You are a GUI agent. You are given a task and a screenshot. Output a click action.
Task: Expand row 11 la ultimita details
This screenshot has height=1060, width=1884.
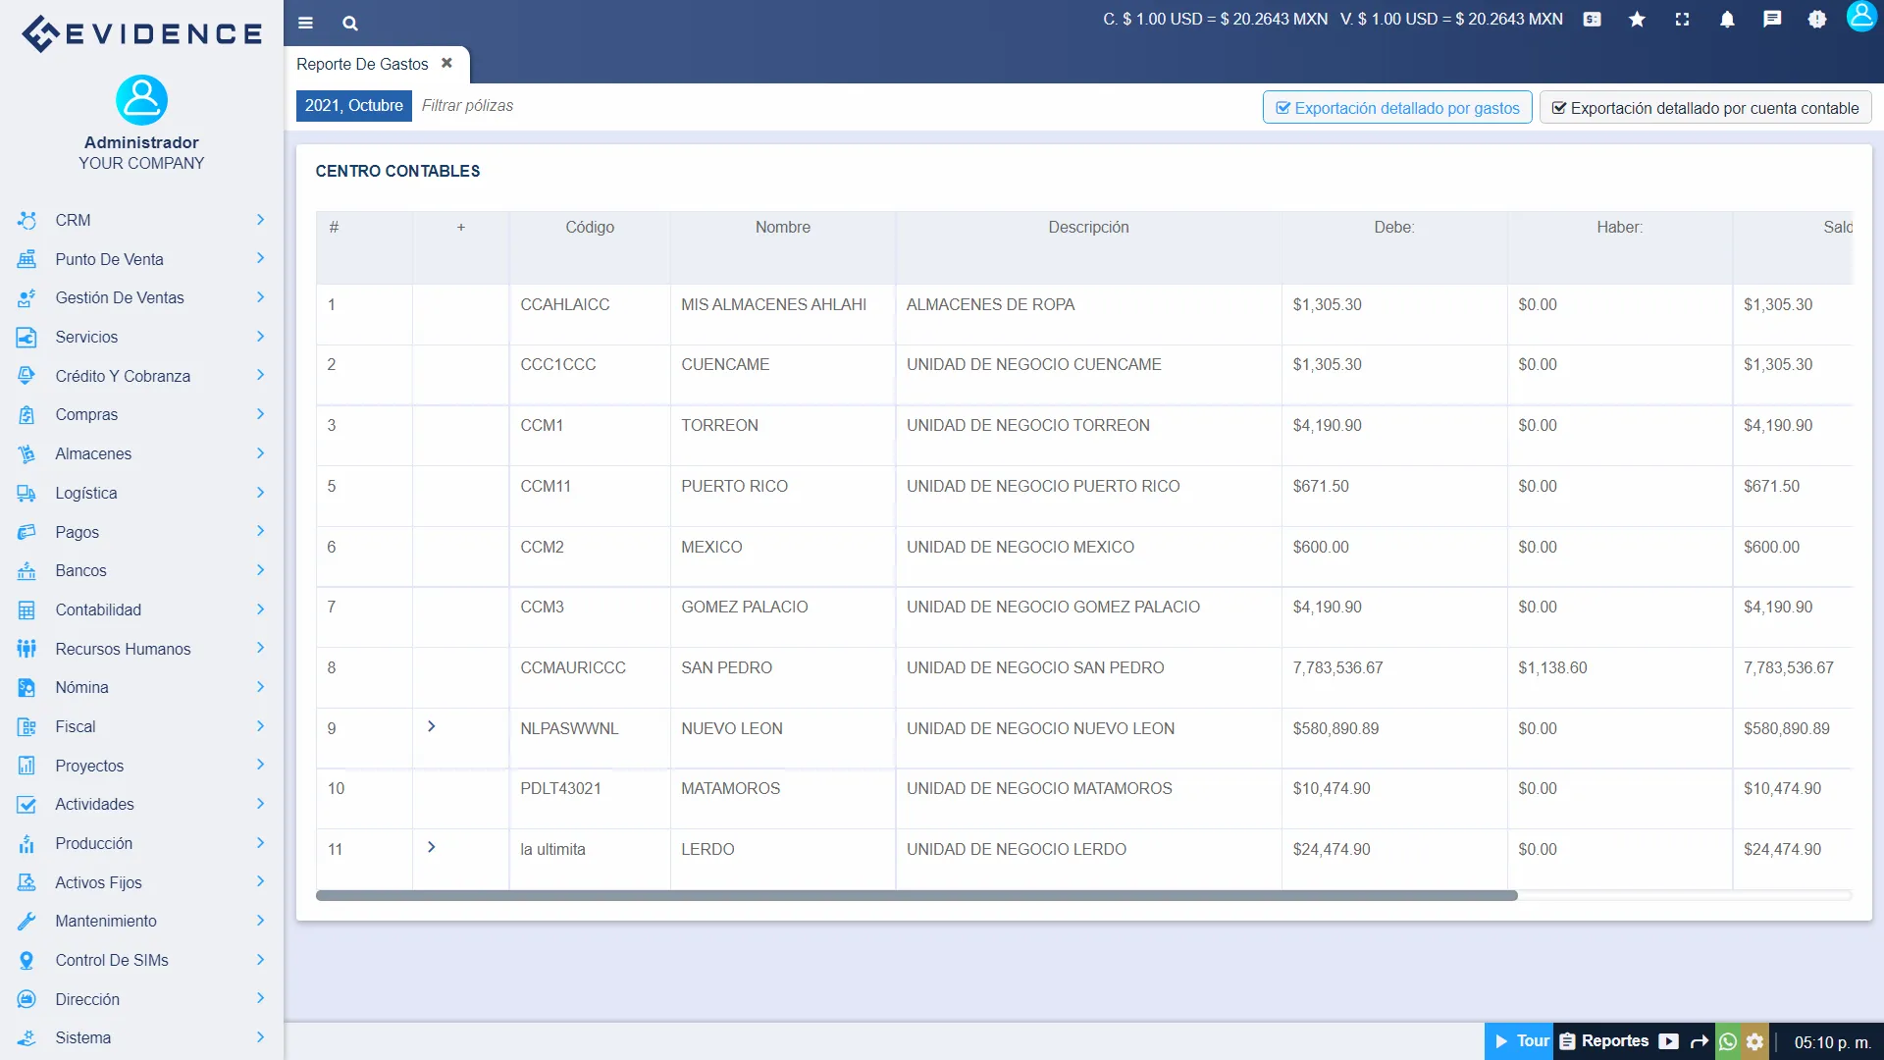click(431, 846)
